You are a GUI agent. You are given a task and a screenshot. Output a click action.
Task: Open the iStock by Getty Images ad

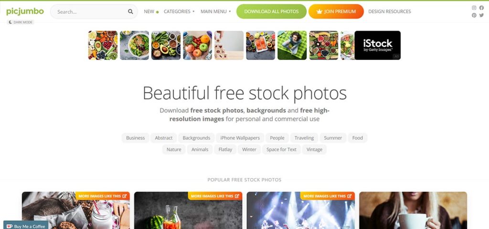(377, 45)
